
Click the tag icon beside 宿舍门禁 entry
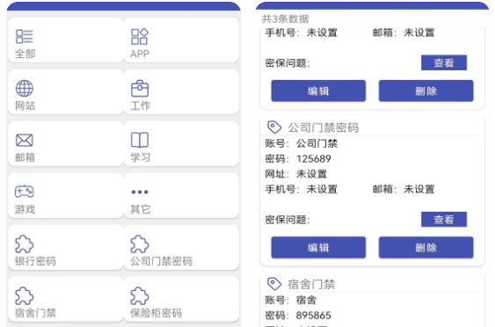point(274,284)
